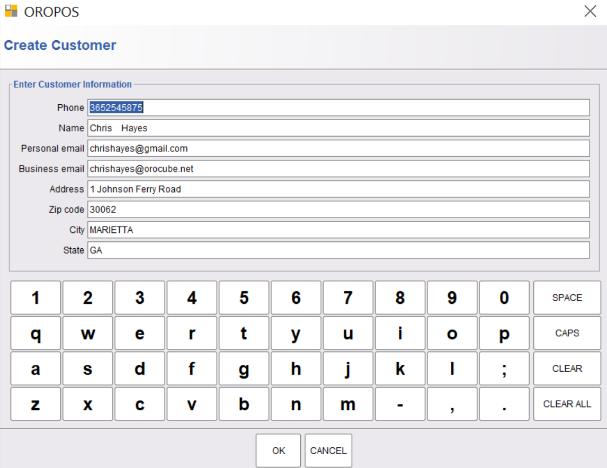Screen dimensions: 607x468
Task: Hit the SPACE key
Action: 567,298
